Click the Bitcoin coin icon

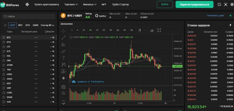point(63,15)
